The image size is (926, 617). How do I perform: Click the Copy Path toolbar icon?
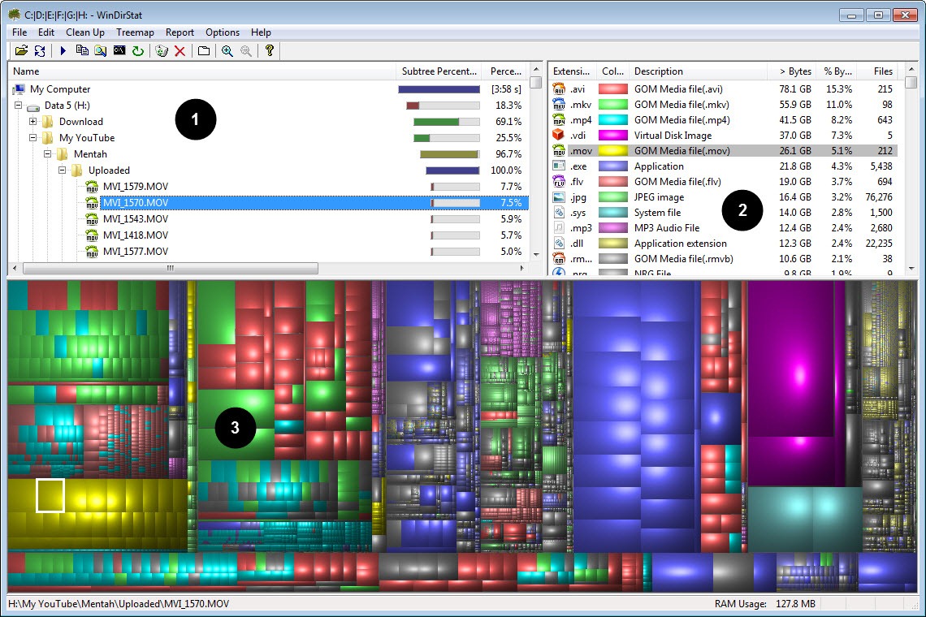tap(82, 51)
